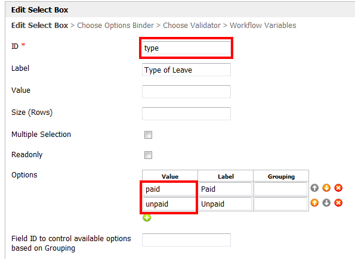Go to Choose Options Binder step
The image size is (355, 259).
pos(116,26)
